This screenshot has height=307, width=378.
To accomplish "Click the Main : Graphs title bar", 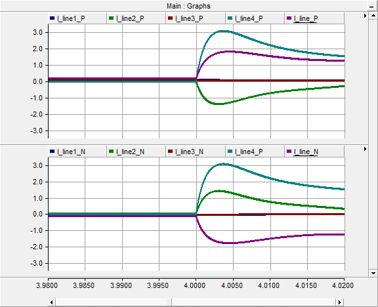I will [x=188, y=6].
